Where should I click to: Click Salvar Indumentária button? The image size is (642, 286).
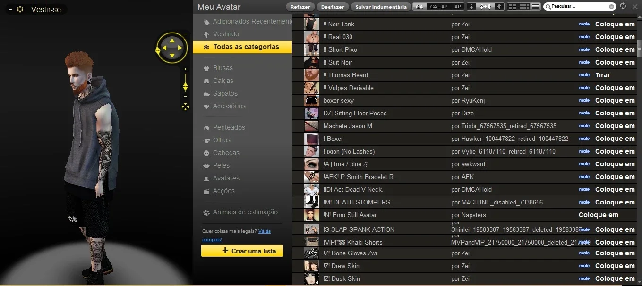coord(381,7)
